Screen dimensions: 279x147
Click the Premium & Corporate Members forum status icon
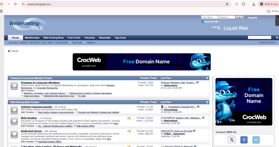(x=14, y=86)
